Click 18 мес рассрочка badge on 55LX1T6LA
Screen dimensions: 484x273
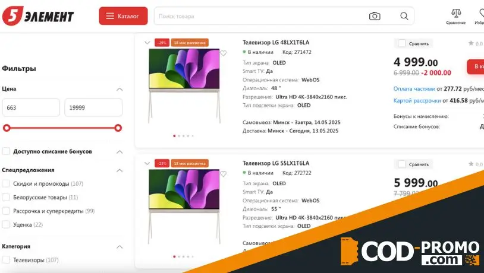[190, 163]
